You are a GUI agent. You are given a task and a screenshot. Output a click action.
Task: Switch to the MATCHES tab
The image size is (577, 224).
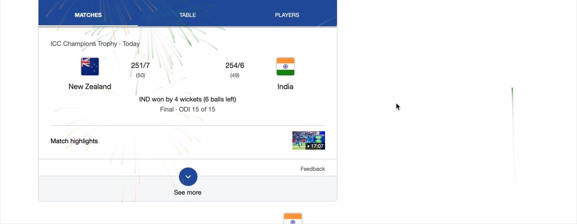pyautogui.click(x=88, y=15)
